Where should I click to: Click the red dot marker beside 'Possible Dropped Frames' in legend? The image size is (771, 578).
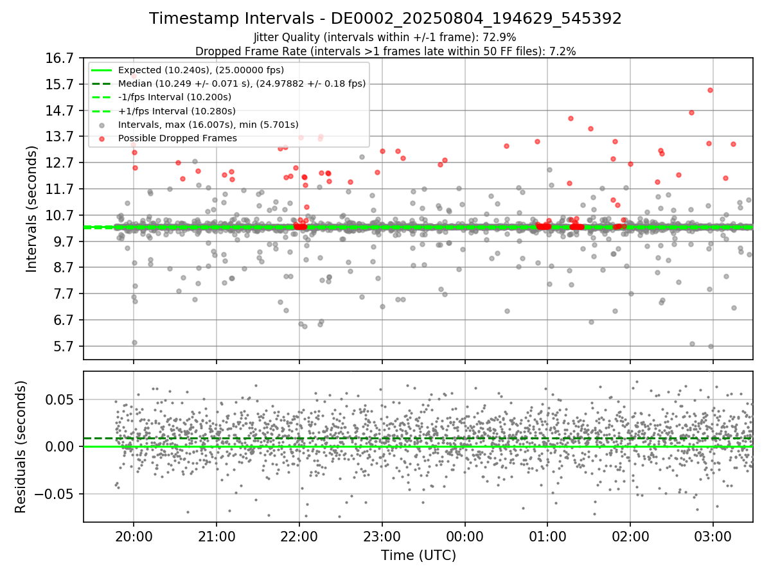click(x=102, y=138)
